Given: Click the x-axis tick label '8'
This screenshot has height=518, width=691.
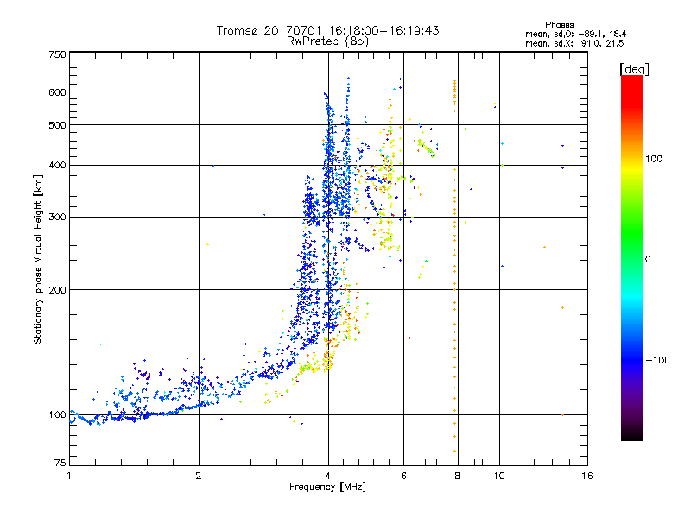Looking at the screenshot, I should pyautogui.click(x=458, y=476).
